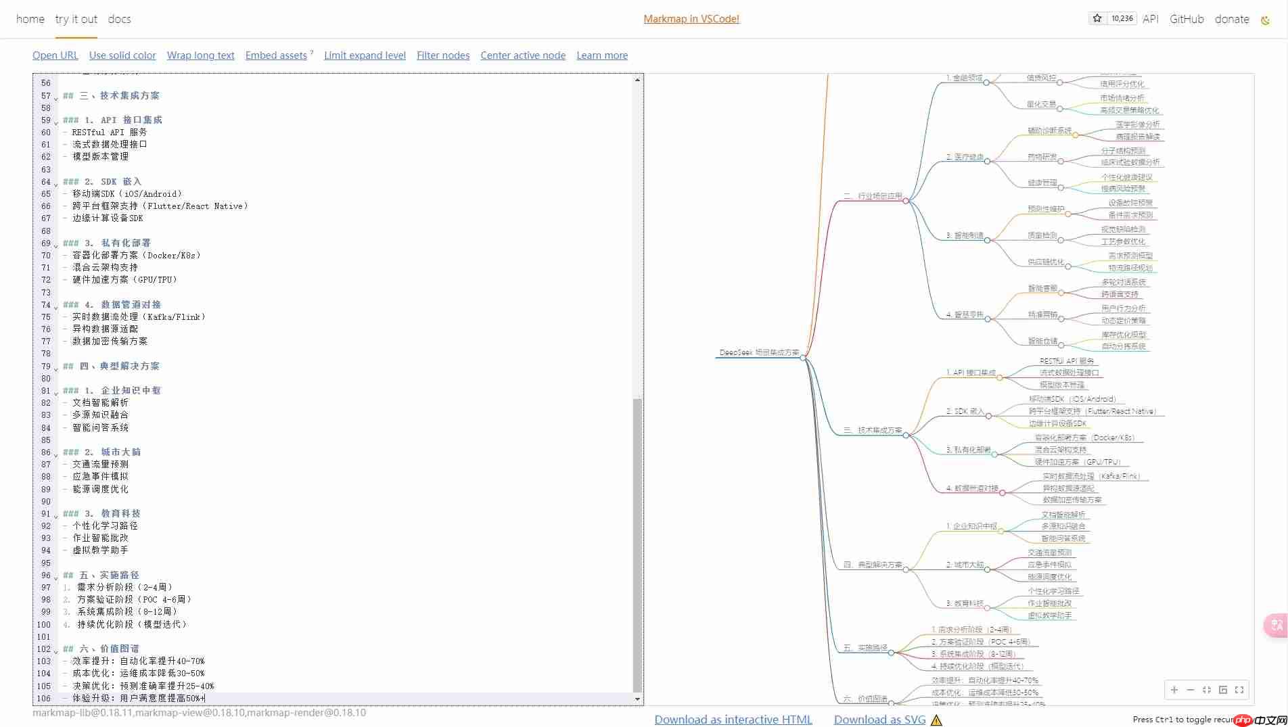Click editor line RESTful API 服务
1288x727 pixels.
(110, 132)
